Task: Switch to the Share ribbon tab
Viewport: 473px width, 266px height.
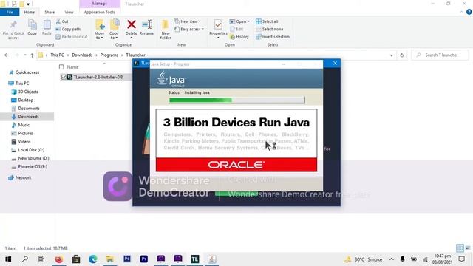Action: point(50,13)
